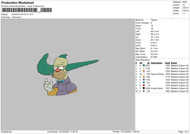The width and height of the screenshot is (190, 134).
Task: Click the 'Printed: 13/12/2022' footer timestamp
Action: click(126, 132)
